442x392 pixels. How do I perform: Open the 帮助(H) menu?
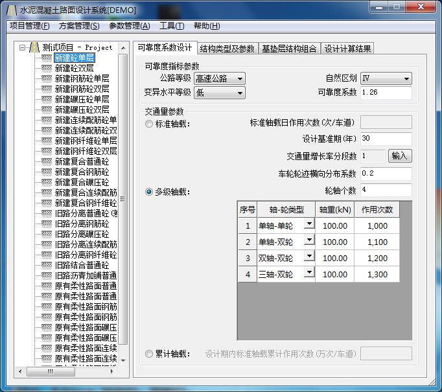point(207,26)
